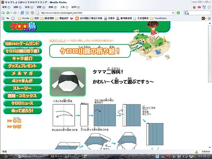Click the ケロロニュース sidebar button
The height and width of the screenshot is (159, 212).
coord(22,103)
